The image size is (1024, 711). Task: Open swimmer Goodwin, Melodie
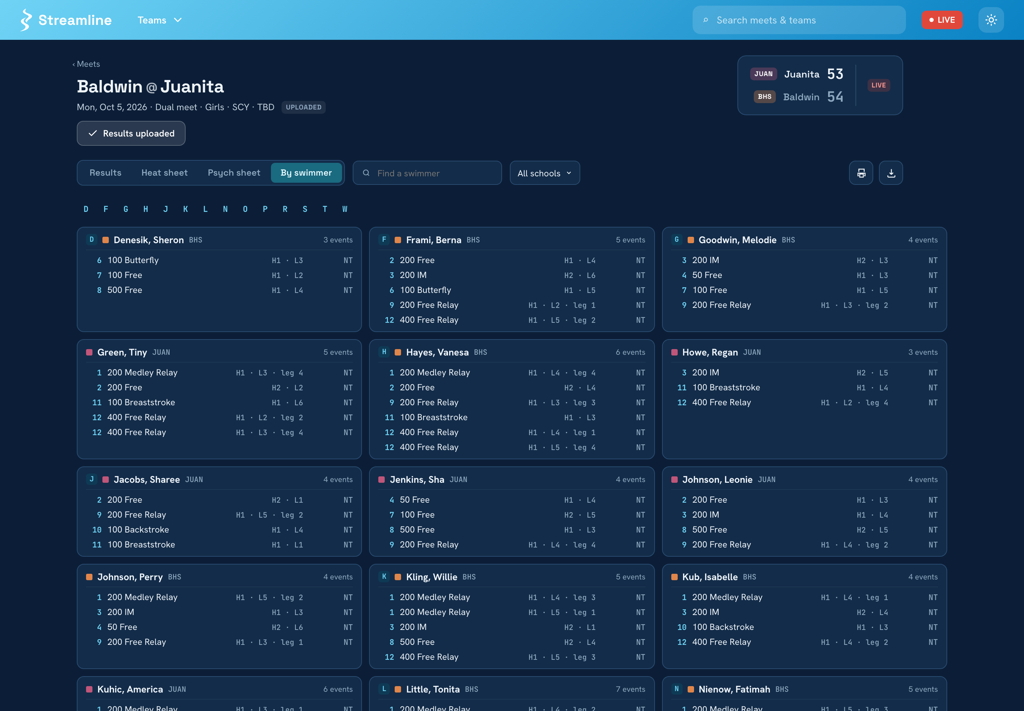click(737, 240)
